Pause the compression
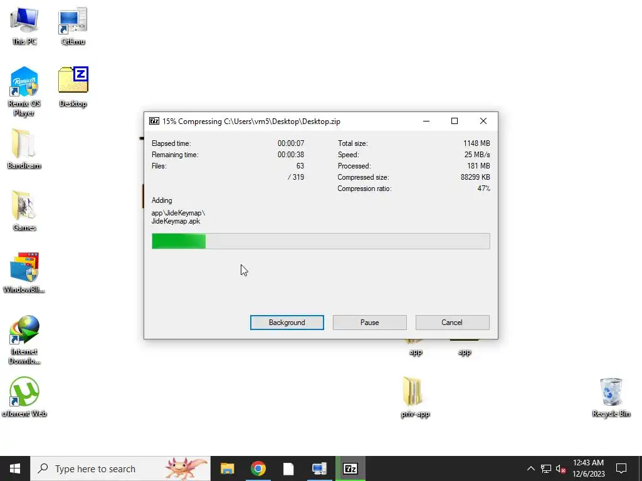642x481 pixels. pos(370,323)
